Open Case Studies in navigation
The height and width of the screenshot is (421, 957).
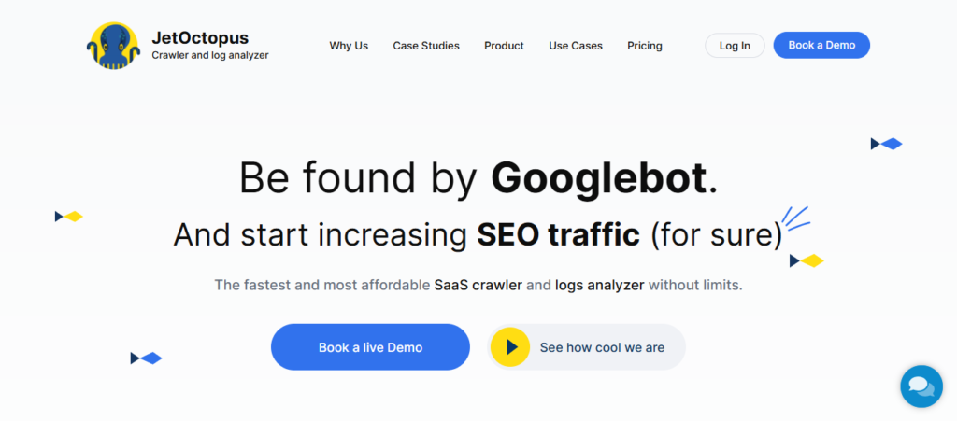(426, 46)
